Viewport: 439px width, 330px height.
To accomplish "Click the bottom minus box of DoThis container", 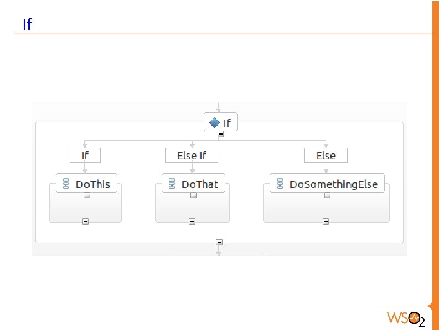I will click(x=85, y=221).
